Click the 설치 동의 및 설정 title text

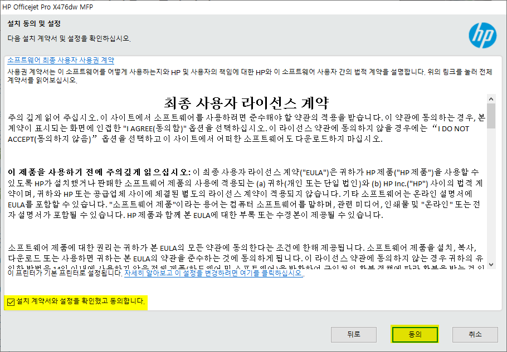click(34, 23)
